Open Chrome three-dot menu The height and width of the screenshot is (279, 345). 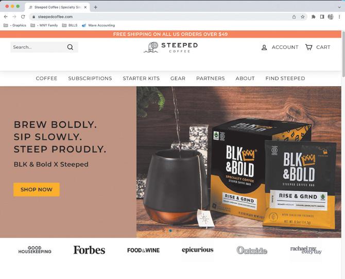(x=339, y=17)
